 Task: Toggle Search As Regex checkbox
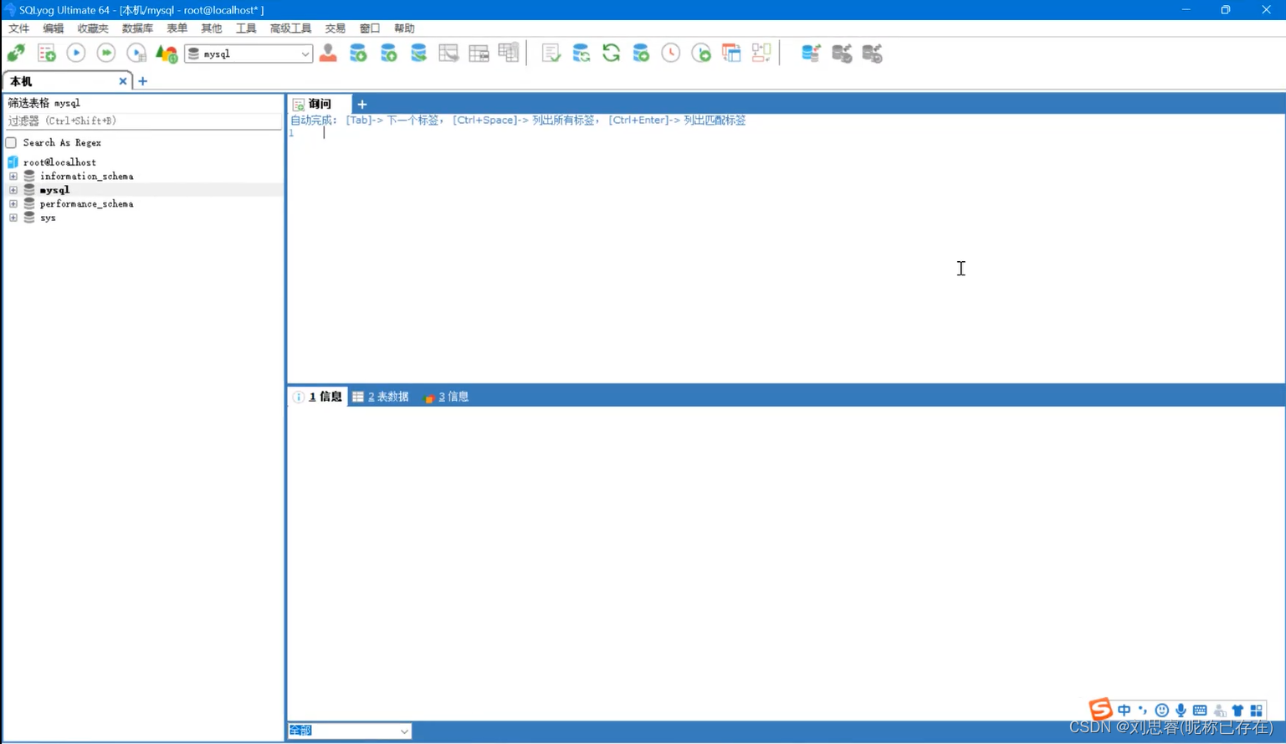tap(12, 143)
